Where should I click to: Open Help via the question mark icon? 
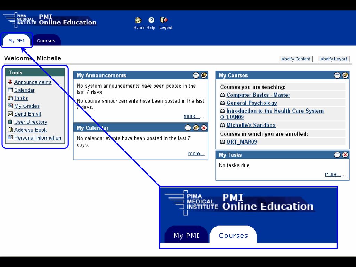pyautogui.click(x=151, y=20)
